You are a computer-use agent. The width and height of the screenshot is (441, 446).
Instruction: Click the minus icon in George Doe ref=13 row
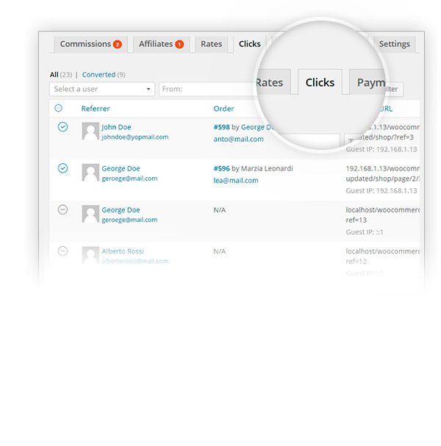tap(62, 209)
